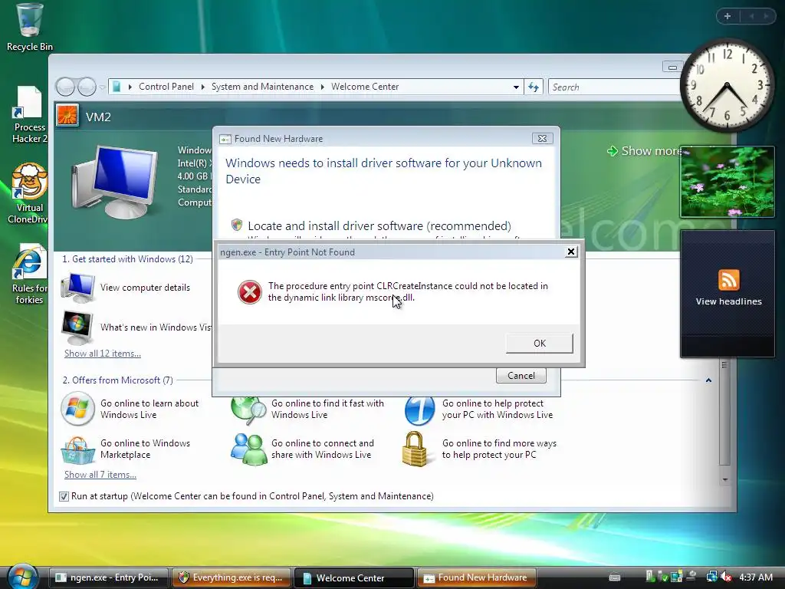Click the Search field in Welcome Center
The width and height of the screenshot is (785, 589).
click(615, 87)
